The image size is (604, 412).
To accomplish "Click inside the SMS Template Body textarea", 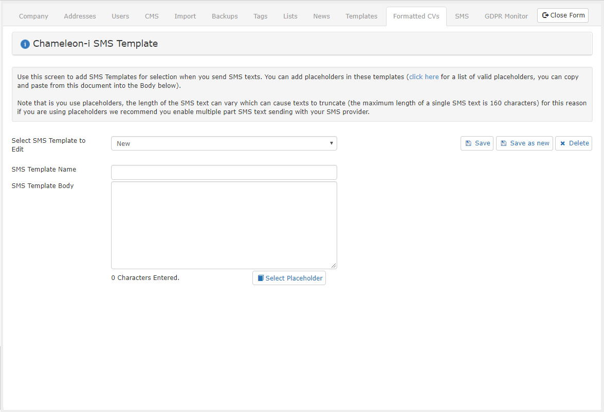I will [224, 225].
